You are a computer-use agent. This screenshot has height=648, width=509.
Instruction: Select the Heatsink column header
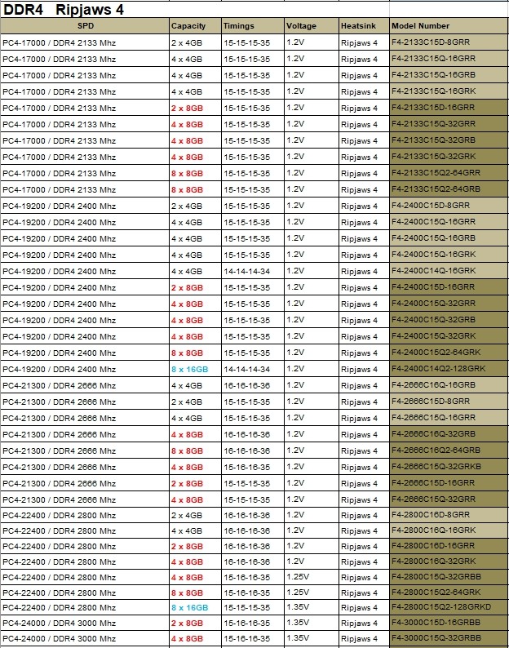[364, 25]
